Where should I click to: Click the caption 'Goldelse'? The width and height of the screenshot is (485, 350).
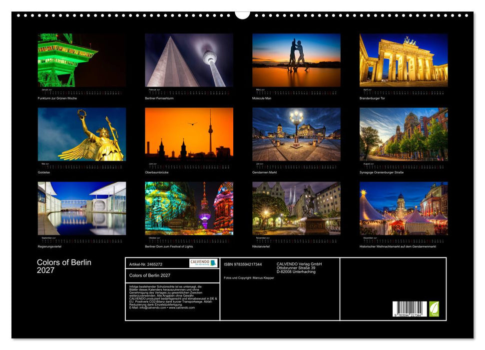point(43,172)
